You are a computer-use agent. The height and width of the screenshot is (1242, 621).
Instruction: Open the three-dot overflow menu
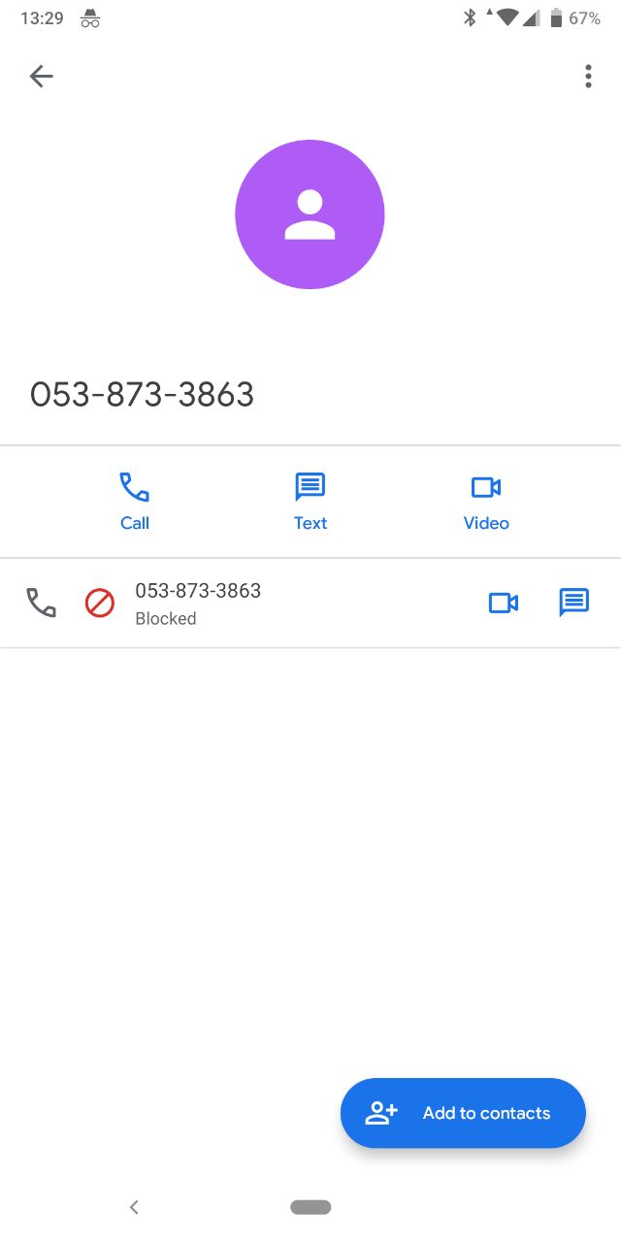pyautogui.click(x=588, y=76)
